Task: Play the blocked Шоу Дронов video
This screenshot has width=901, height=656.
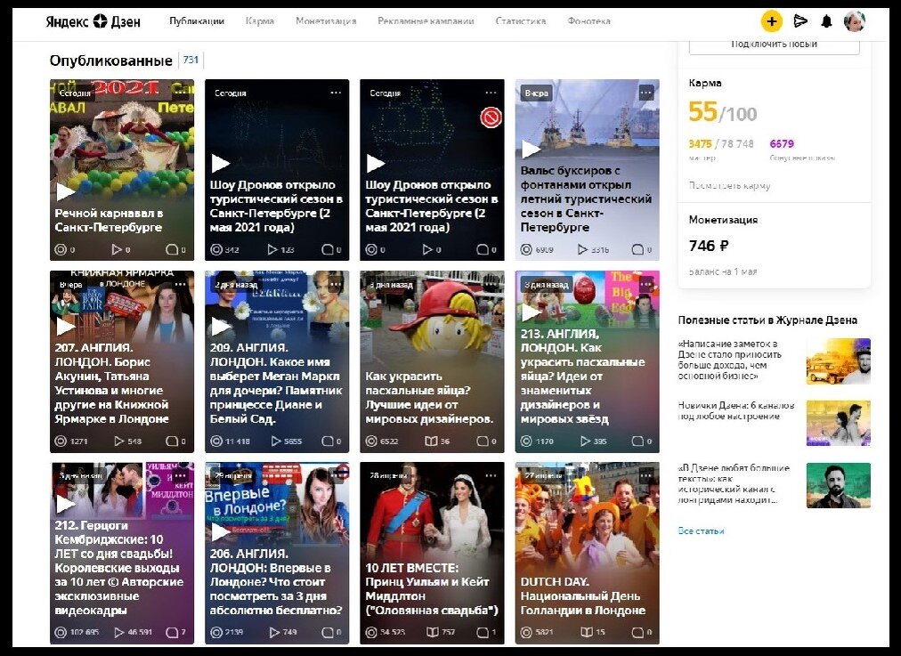Action: [376, 163]
